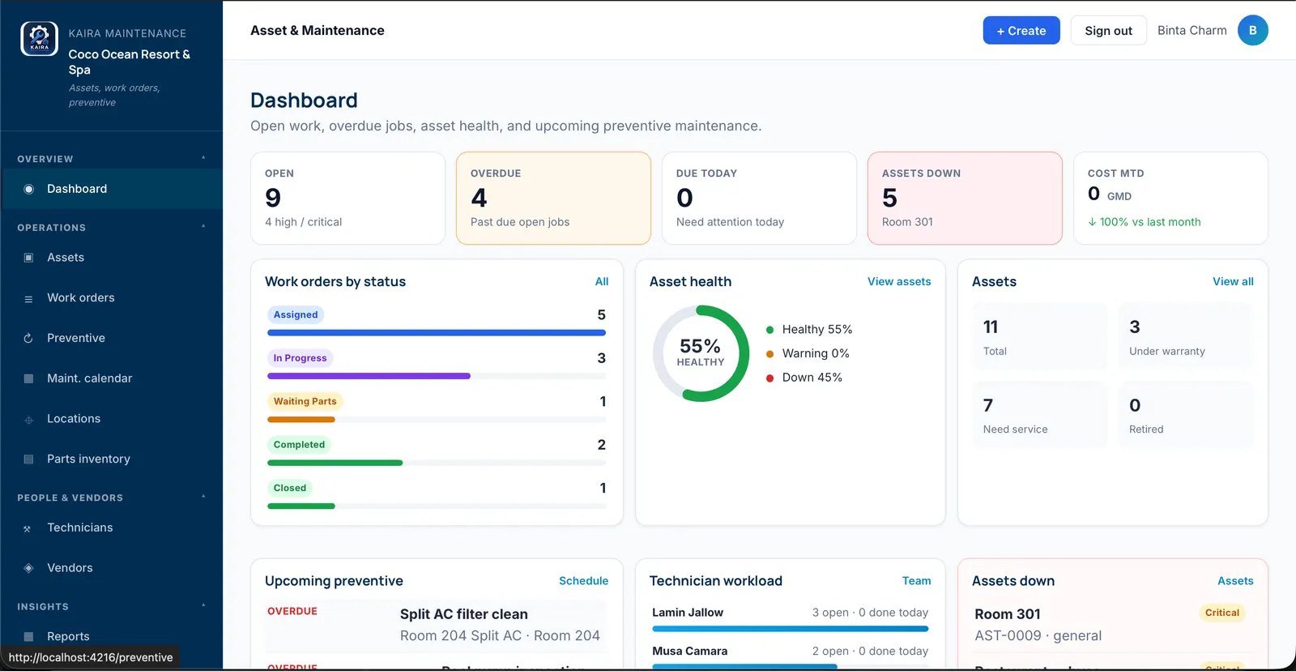This screenshot has height=671, width=1296.
Task: Click the Work orders list icon
Action: coord(28,298)
